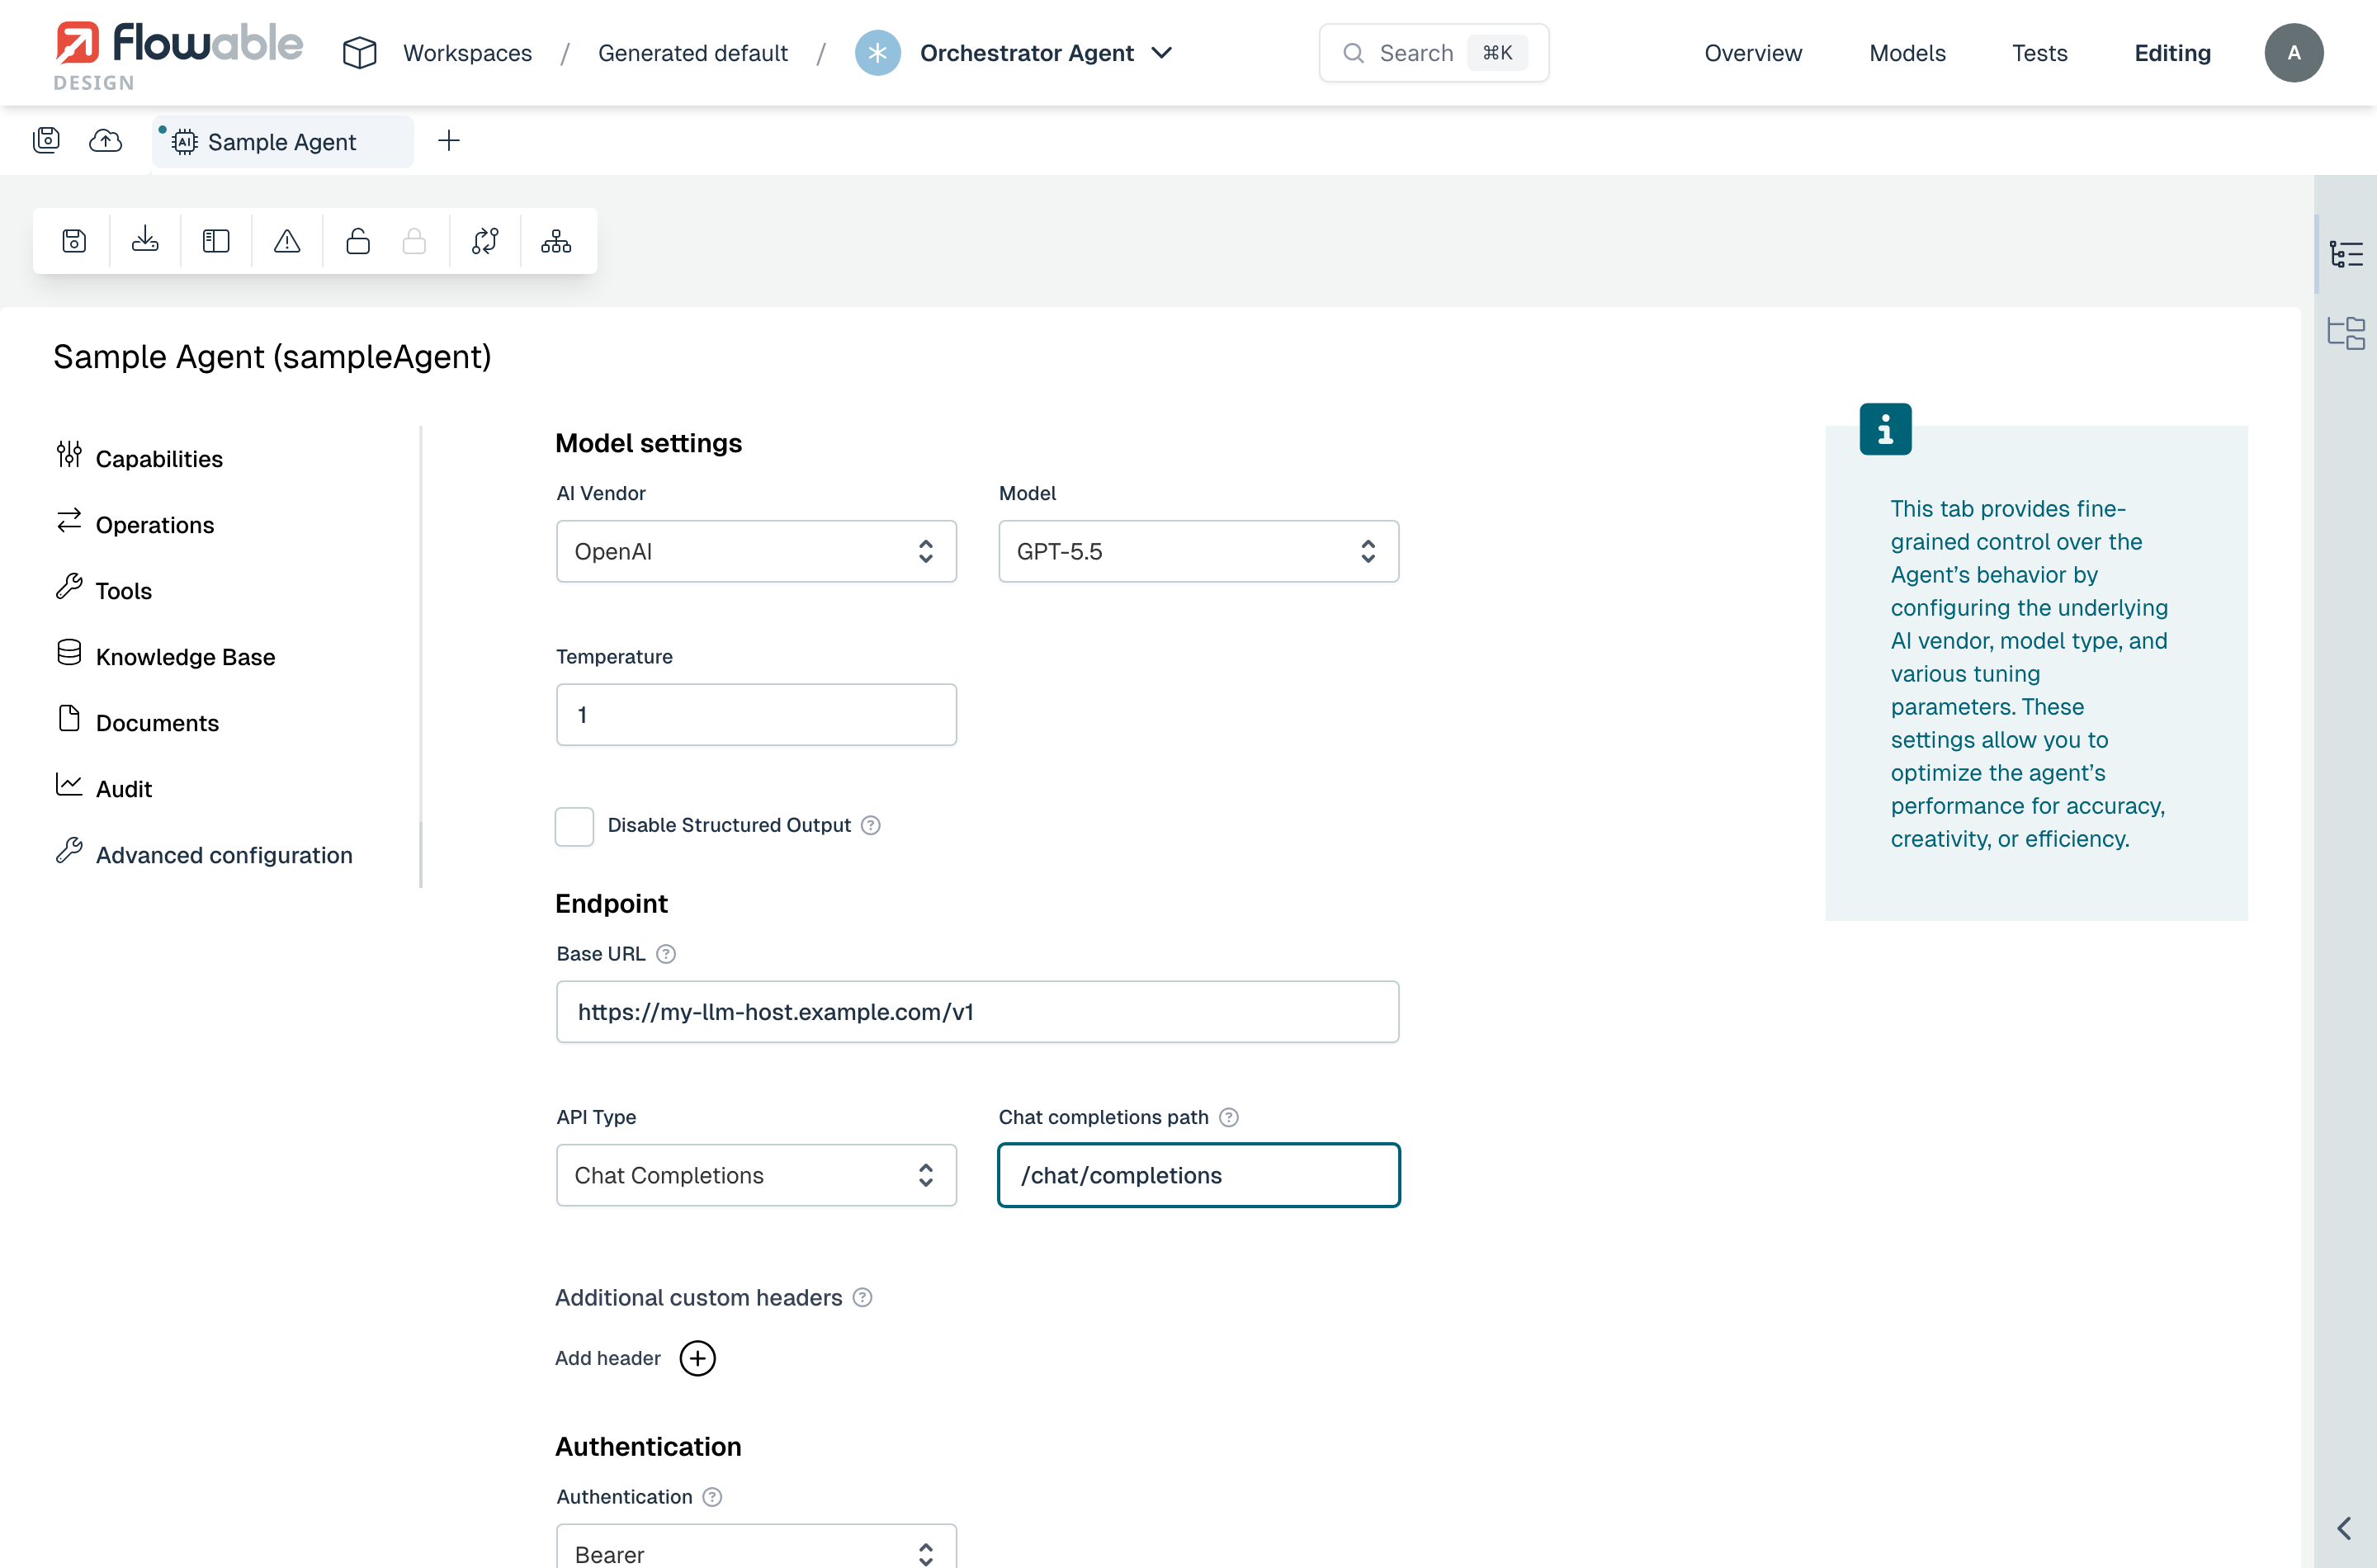Viewport: 2377px width, 1568px height.
Task: Click help icon beside Authentication label
Action: (712, 1497)
